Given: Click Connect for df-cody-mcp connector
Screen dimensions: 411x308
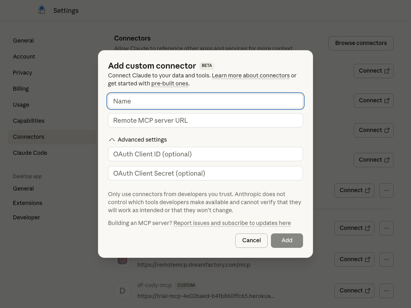Looking at the screenshot, I should coord(354,291).
